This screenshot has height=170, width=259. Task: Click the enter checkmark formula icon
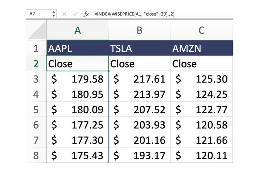75,14
